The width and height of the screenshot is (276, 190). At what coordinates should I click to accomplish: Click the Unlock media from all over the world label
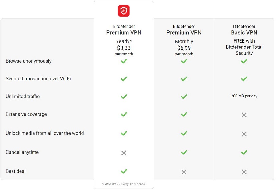(45, 133)
